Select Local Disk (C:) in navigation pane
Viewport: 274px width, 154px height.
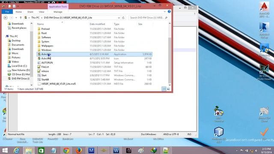click(19, 66)
